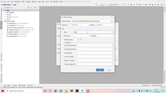Image resolution: width=166 pixels, height=93 pixels.
Task: Click the Search Everywhere magnifier icon
Action: pos(162,5)
